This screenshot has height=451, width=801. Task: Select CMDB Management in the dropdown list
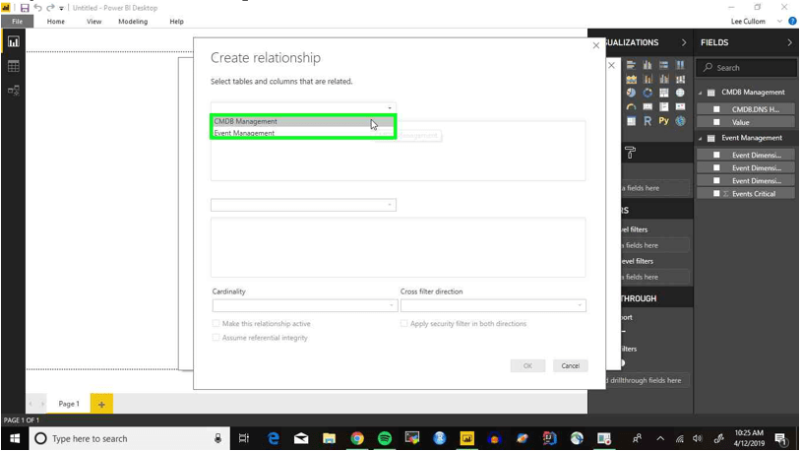303,121
